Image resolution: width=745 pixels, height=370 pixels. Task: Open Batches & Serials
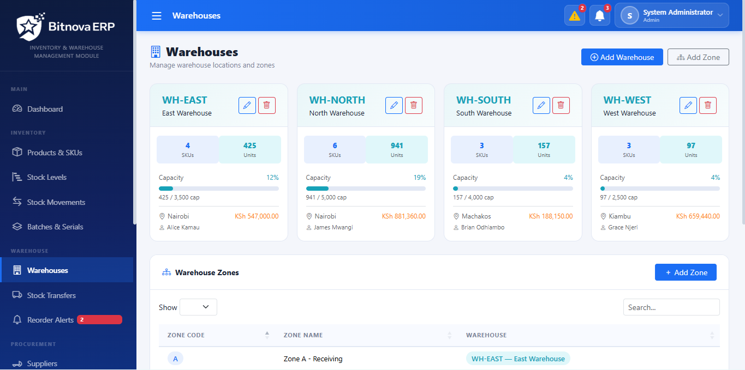click(67, 227)
